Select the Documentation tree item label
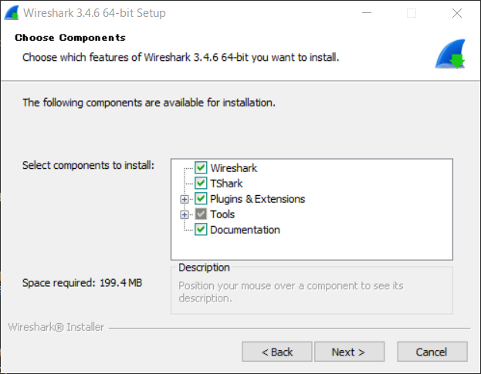 245,230
